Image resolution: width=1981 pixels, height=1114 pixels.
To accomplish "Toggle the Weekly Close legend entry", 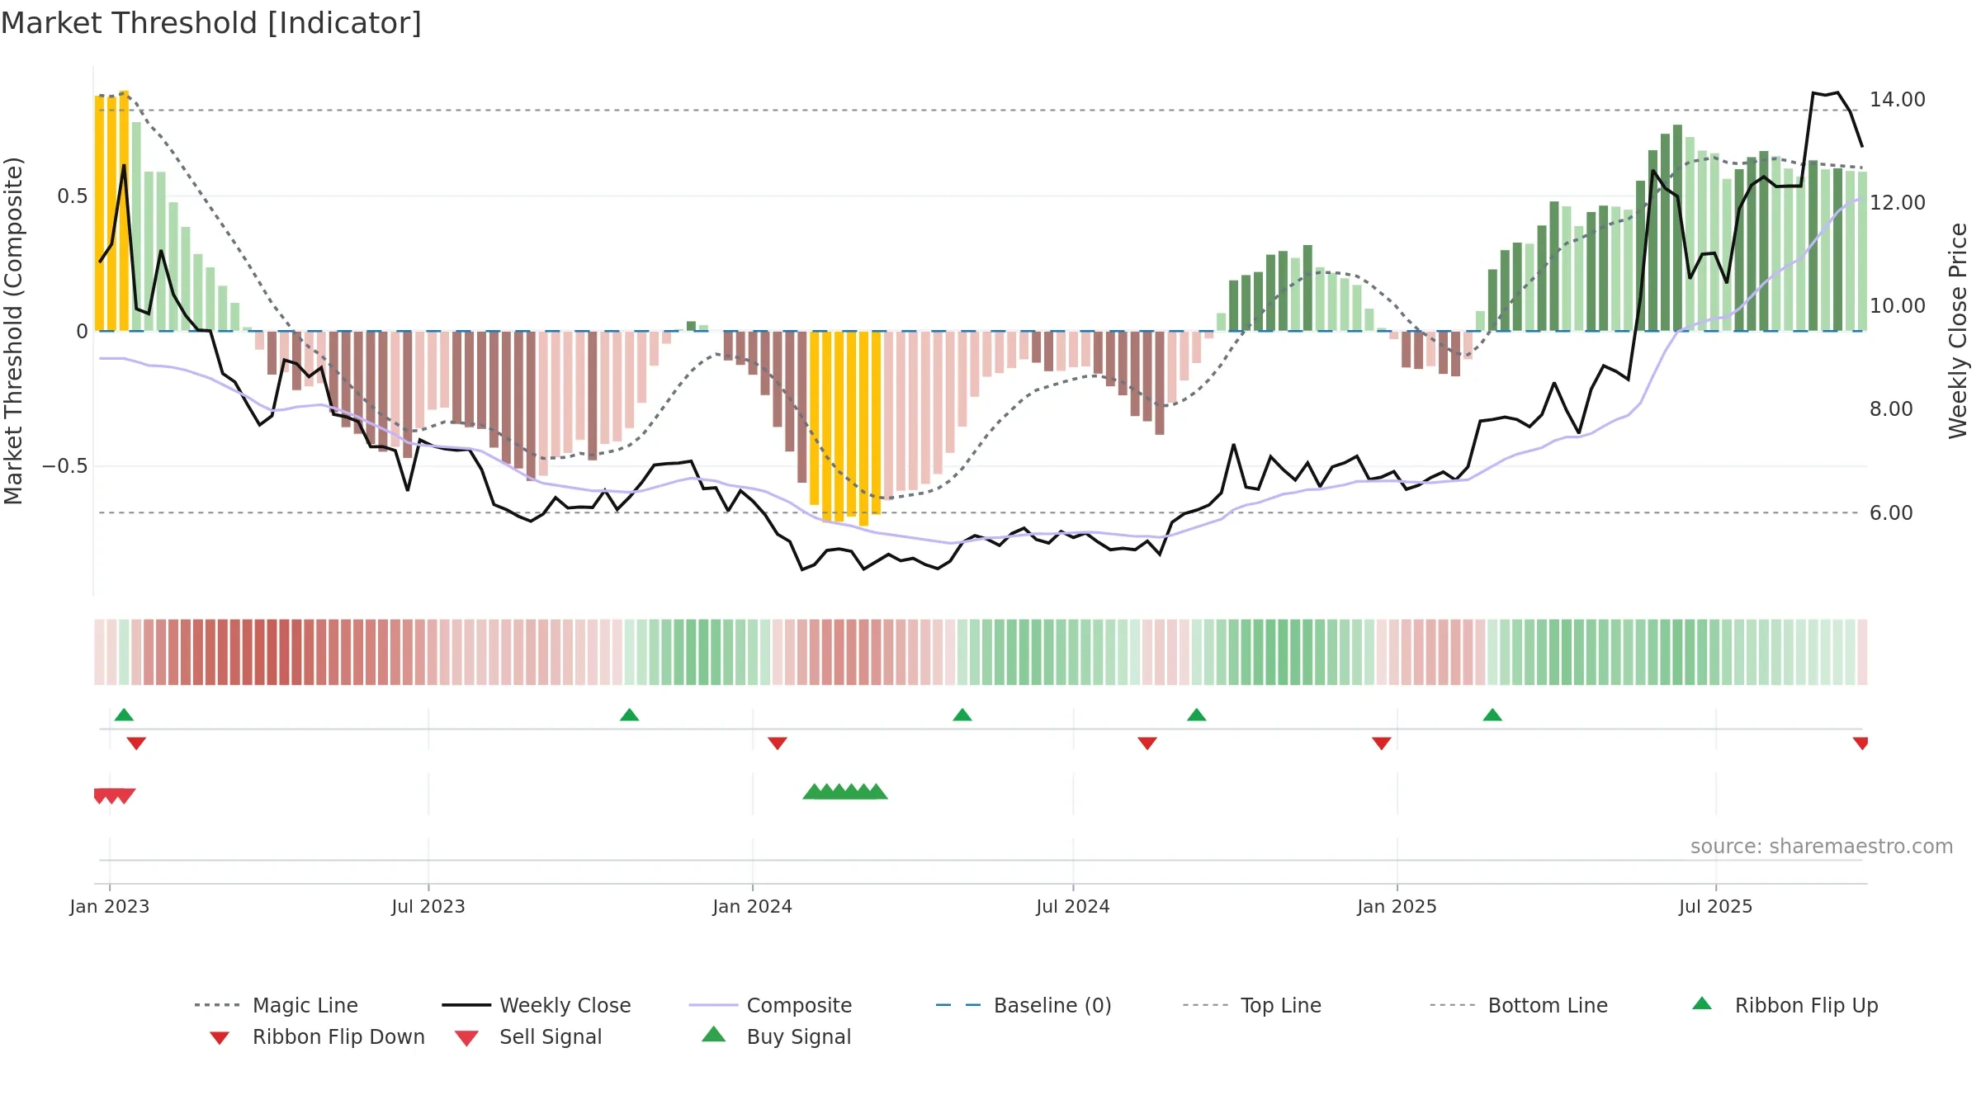I will pyautogui.click(x=537, y=1005).
